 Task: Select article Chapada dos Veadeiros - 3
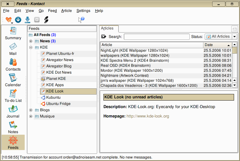pyautogui.click(x=166, y=86)
